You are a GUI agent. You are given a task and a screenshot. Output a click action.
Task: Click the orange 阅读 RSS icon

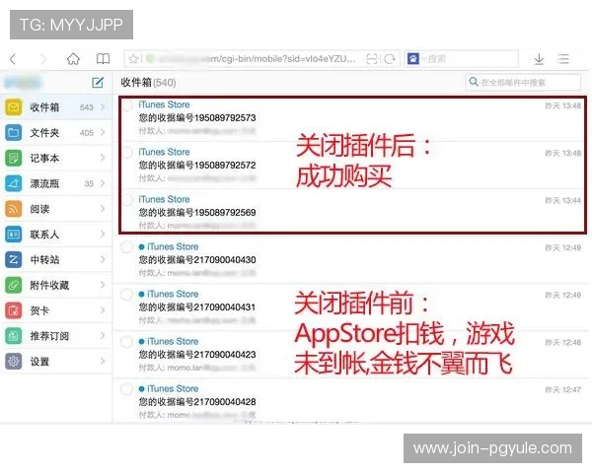(x=14, y=209)
